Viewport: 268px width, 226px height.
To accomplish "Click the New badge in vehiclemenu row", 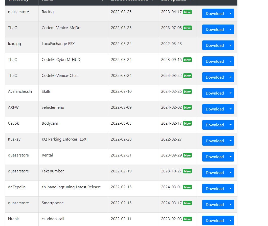I will [187, 107].
